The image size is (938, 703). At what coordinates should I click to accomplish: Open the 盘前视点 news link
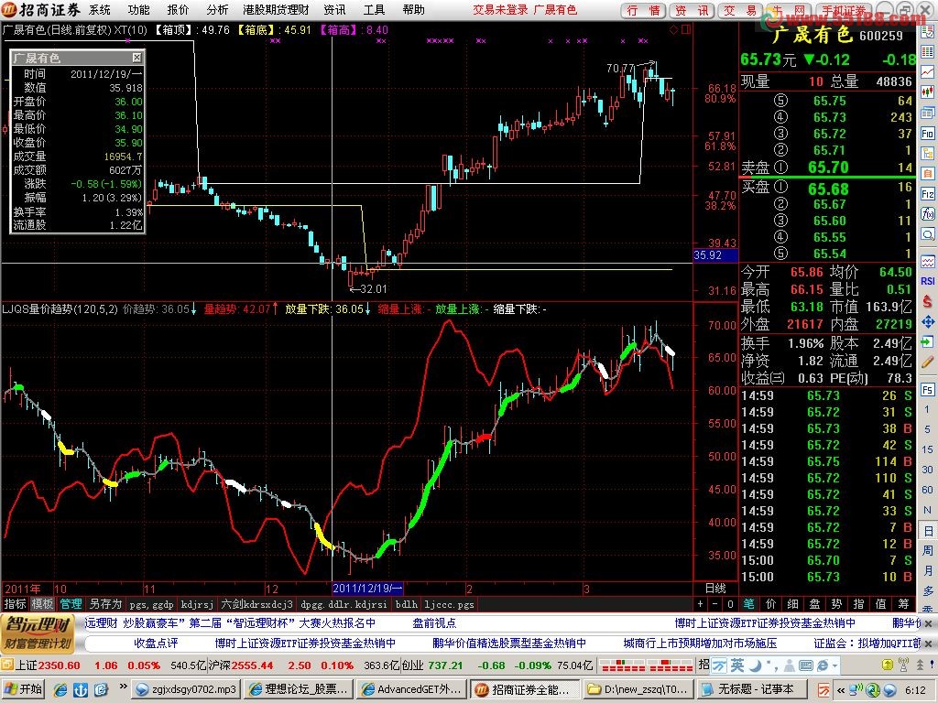433,622
